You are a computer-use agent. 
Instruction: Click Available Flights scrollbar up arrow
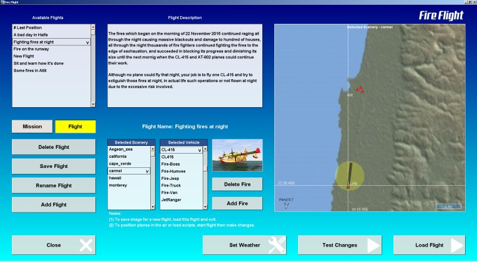coord(93,27)
